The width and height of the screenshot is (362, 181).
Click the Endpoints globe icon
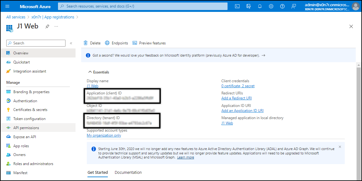point(107,43)
